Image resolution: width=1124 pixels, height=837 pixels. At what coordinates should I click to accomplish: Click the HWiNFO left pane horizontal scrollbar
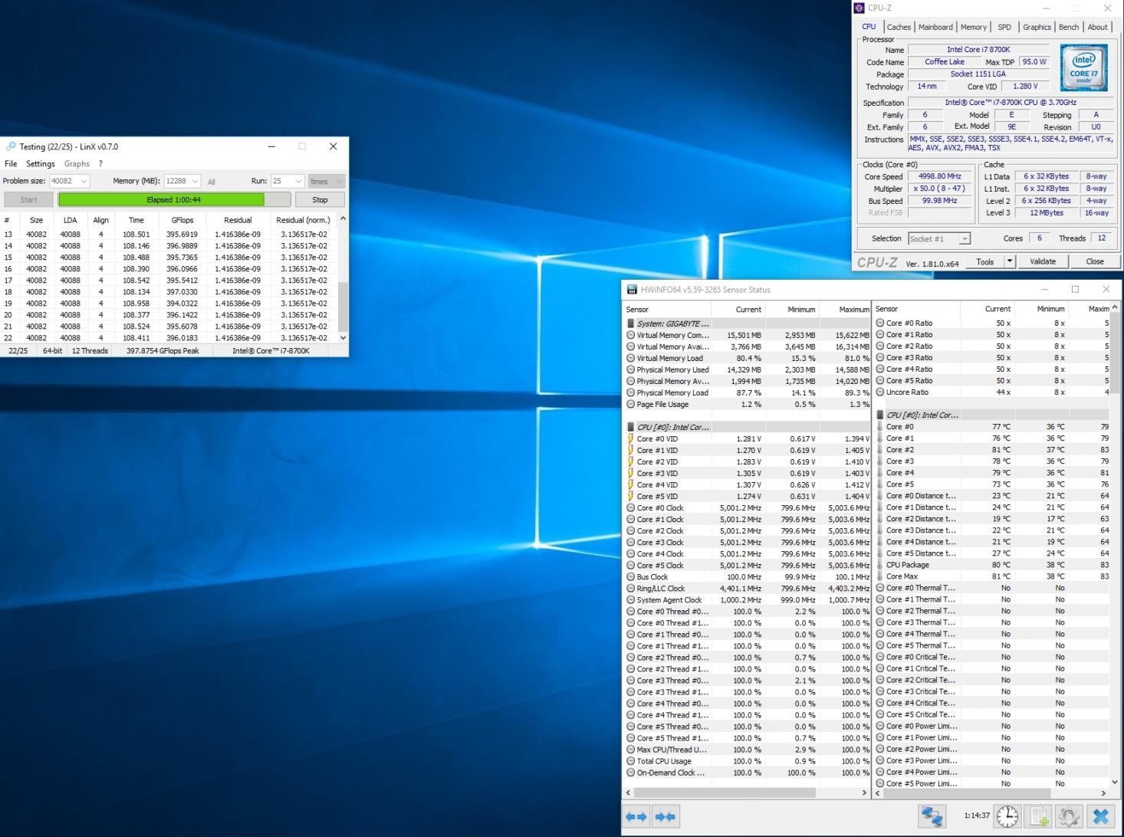[x=746, y=793]
